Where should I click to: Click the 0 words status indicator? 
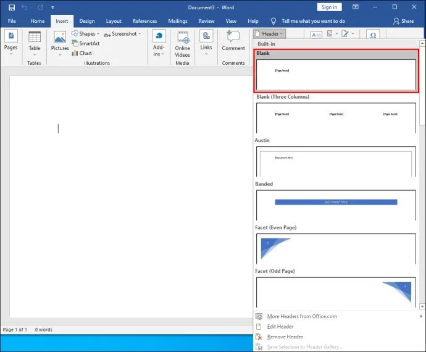(x=43, y=330)
